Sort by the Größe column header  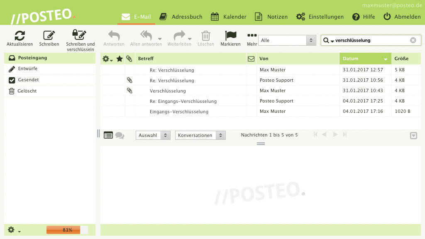click(x=406, y=59)
